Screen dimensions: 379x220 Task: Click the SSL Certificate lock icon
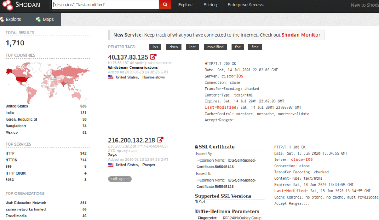coord(197,147)
